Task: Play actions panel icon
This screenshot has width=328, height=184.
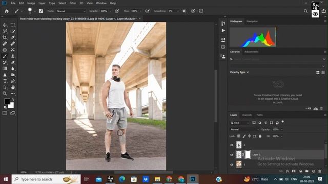Action: pos(223,31)
